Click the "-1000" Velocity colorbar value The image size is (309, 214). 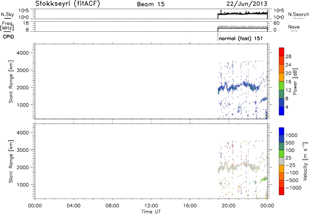[293, 188]
